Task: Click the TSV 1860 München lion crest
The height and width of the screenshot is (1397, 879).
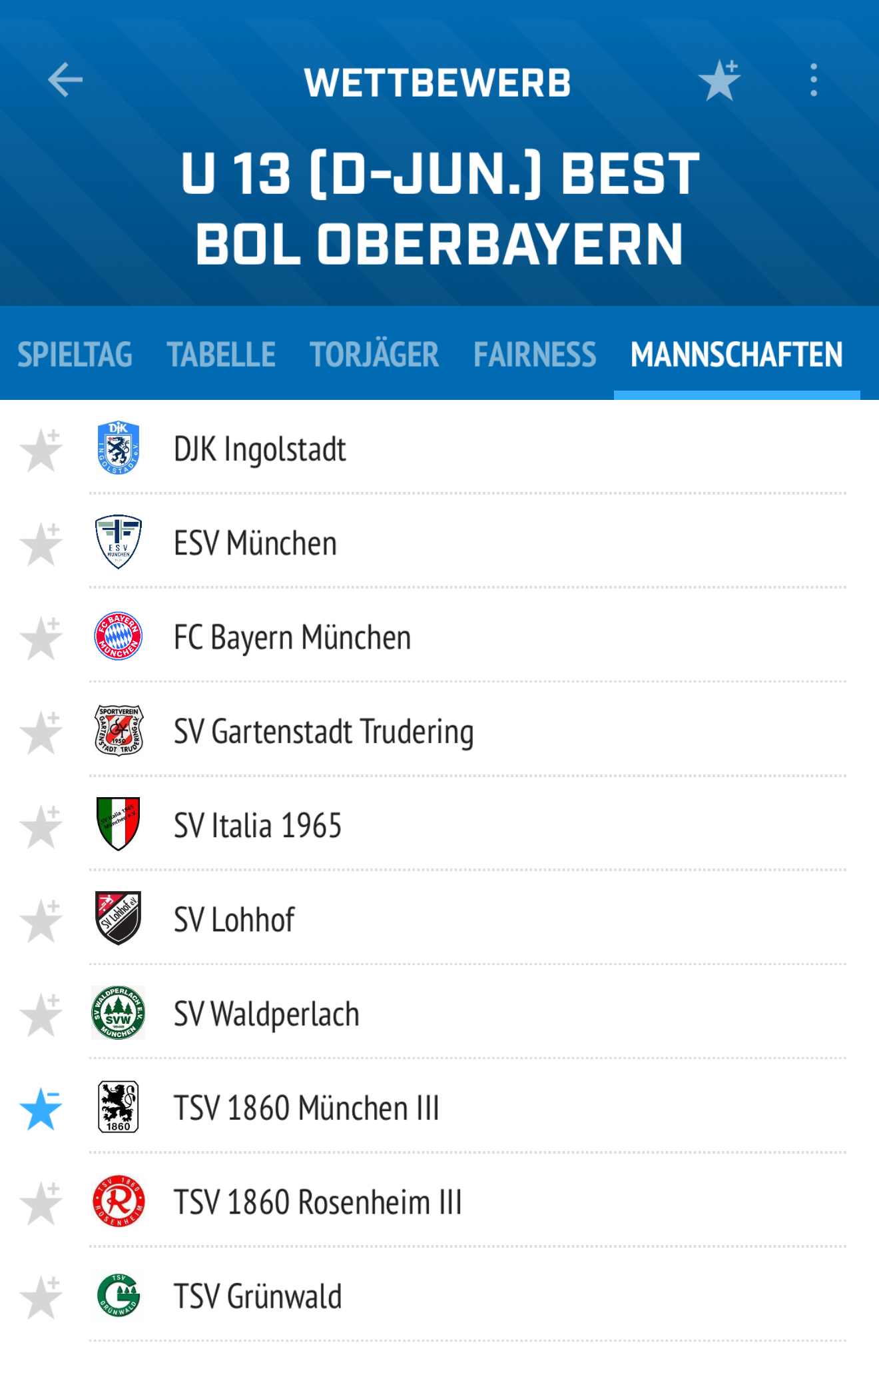Action: click(x=118, y=1106)
